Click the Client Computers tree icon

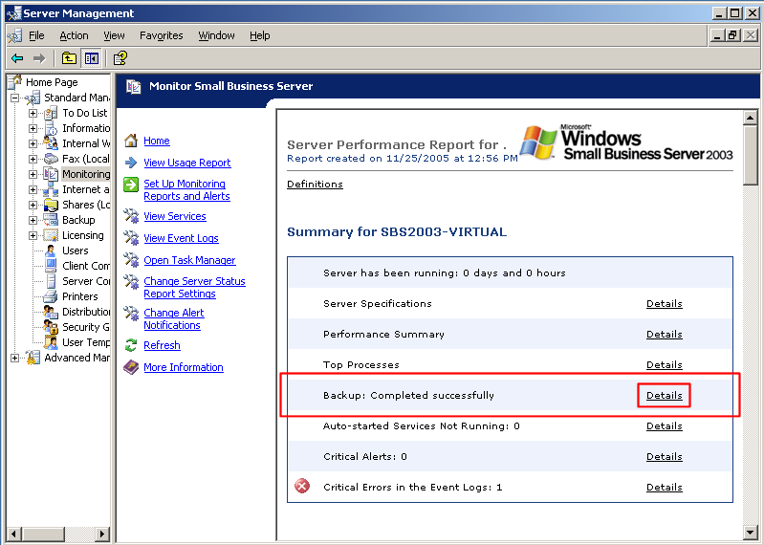(51, 266)
